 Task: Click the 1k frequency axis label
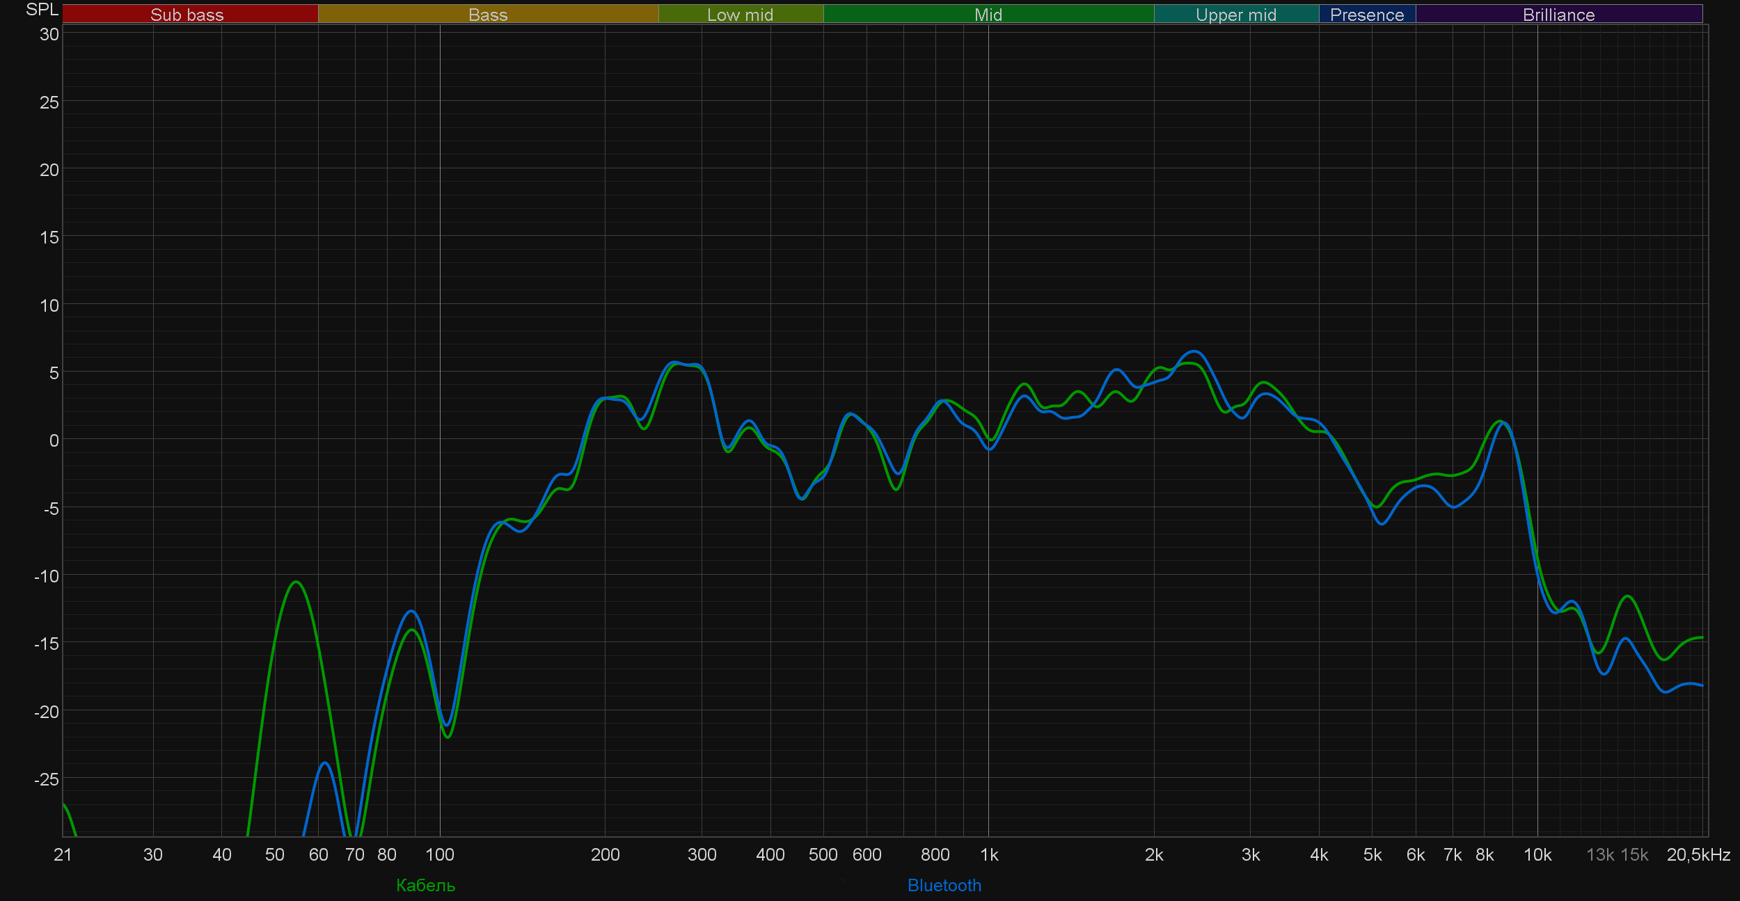(x=989, y=855)
